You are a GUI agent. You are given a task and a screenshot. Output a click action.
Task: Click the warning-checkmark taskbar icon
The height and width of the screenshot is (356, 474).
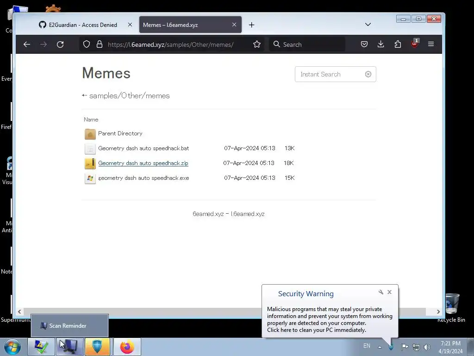pos(41,347)
